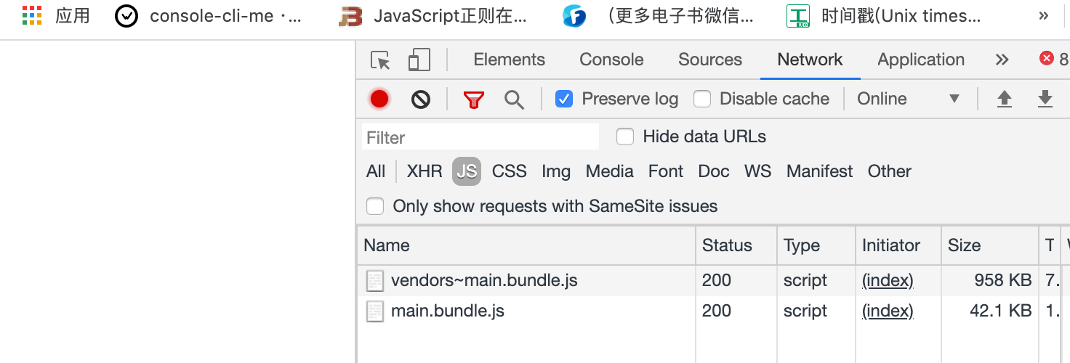
Task: Expand the hidden DevTools tabs chevron
Action: click(x=1002, y=60)
